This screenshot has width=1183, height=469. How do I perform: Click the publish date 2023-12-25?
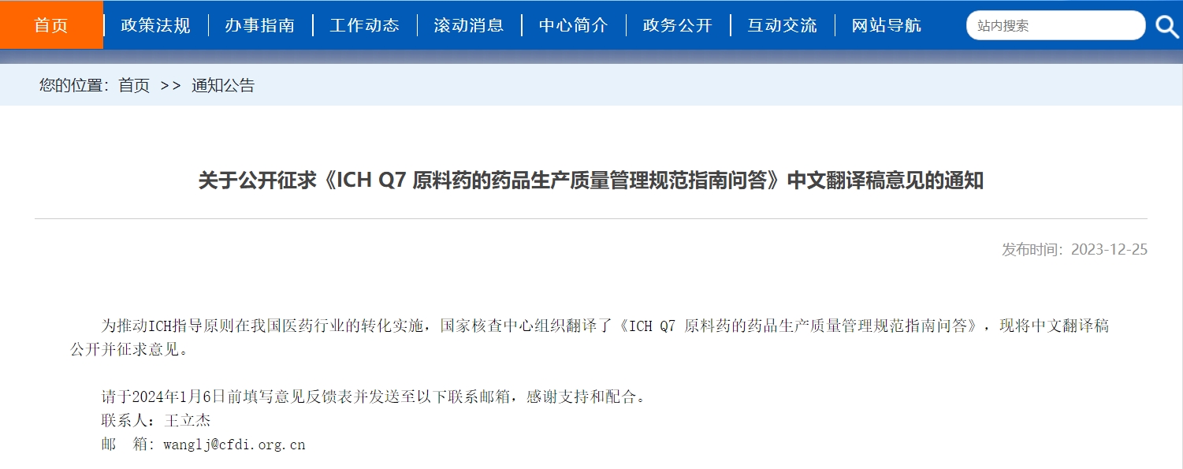[1110, 250]
